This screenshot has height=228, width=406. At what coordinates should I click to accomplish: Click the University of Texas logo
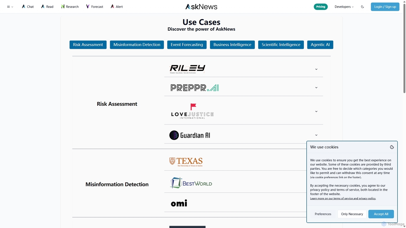186,162
